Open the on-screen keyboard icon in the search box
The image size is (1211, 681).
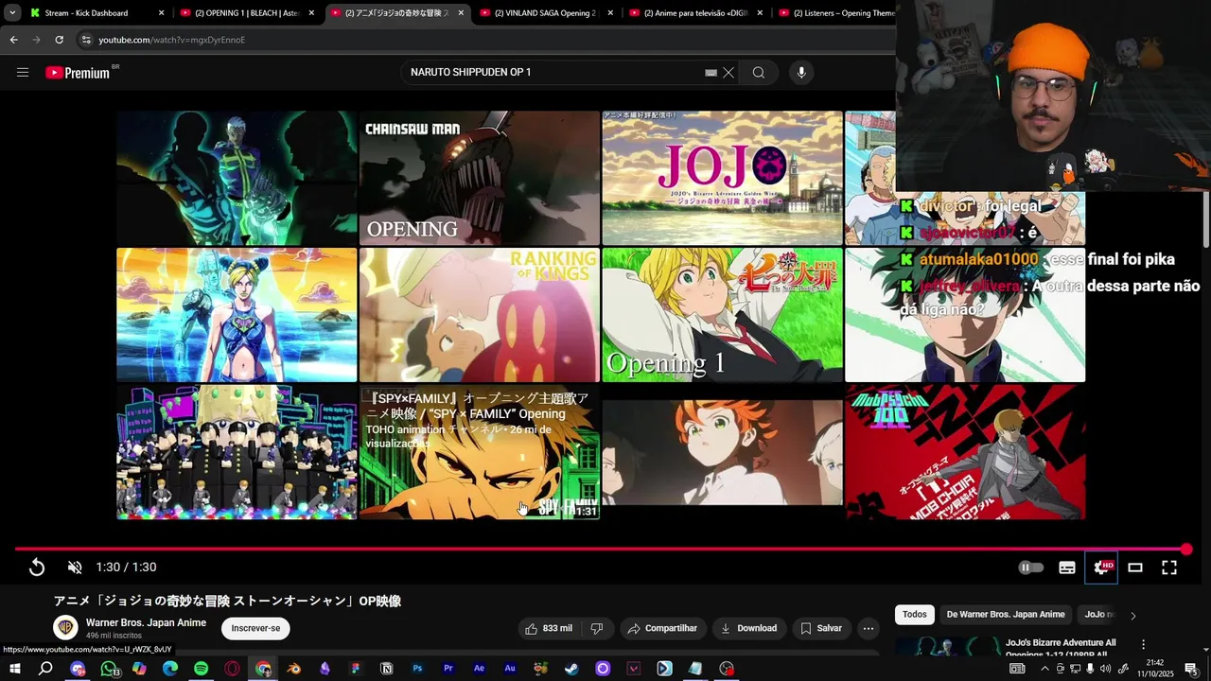coord(711,73)
